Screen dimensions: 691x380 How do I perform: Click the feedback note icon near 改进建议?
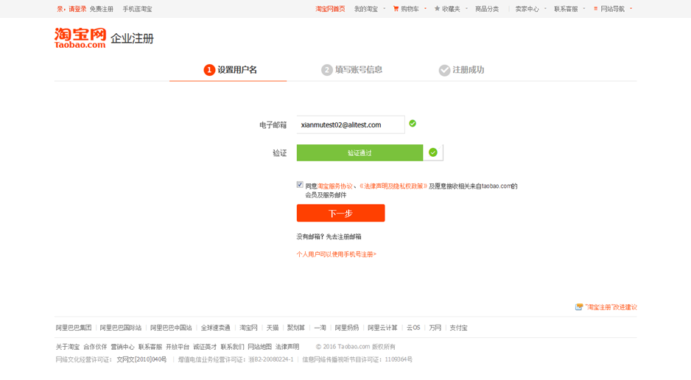coord(579,307)
